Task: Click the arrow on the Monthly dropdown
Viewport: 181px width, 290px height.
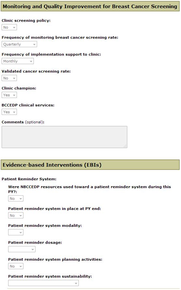Action: [31, 62]
